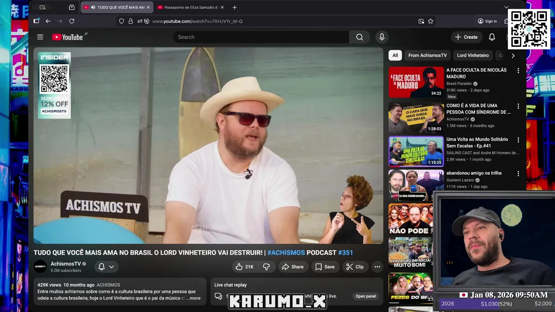Close the Passaporte de Eliza Samudio tab

222,7
